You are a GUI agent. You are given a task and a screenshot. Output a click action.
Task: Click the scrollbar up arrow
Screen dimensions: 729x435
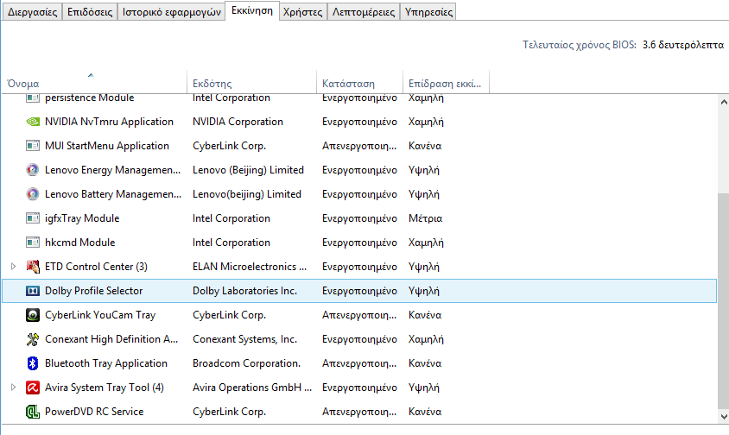coord(724,102)
